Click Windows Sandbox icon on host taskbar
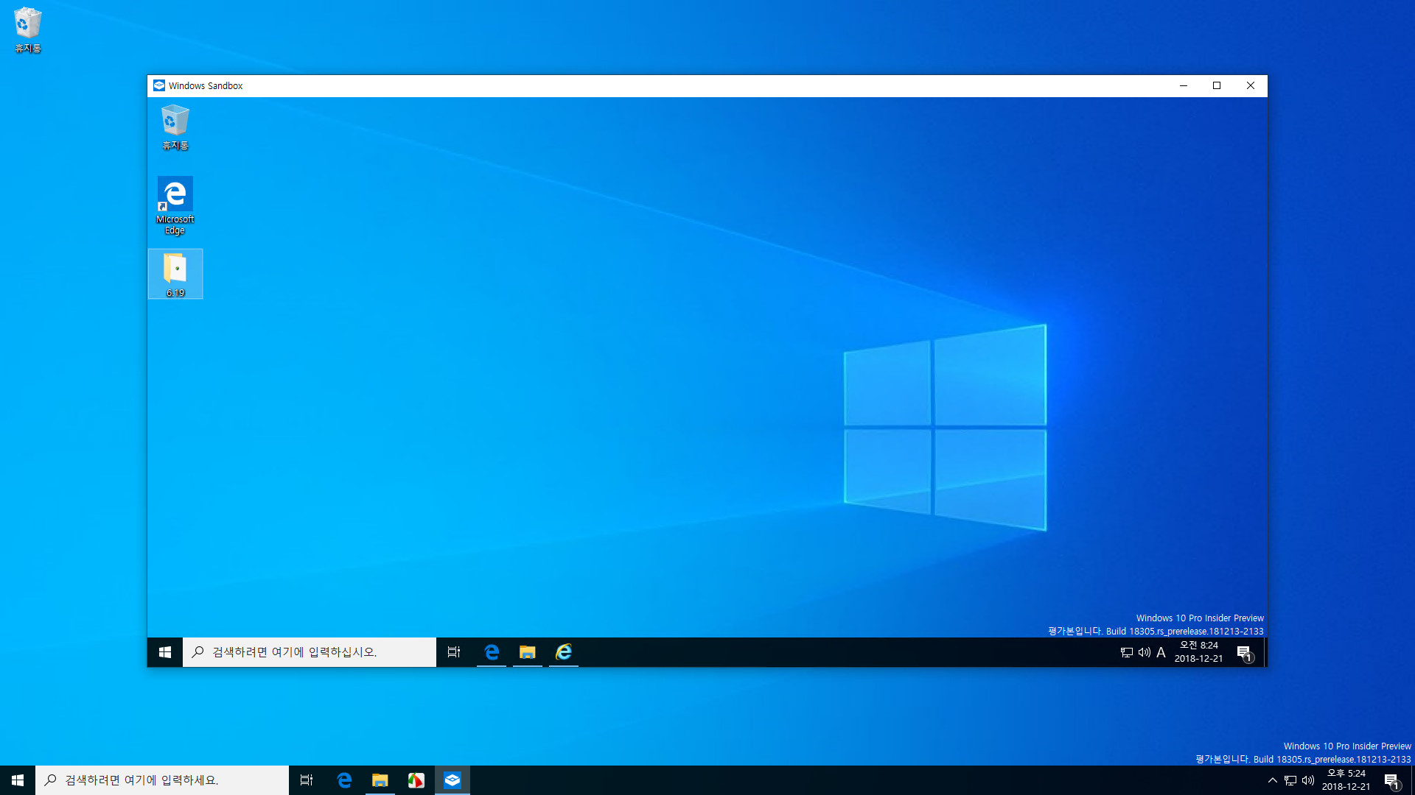Viewport: 1415px width, 795px height. [453, 780]
